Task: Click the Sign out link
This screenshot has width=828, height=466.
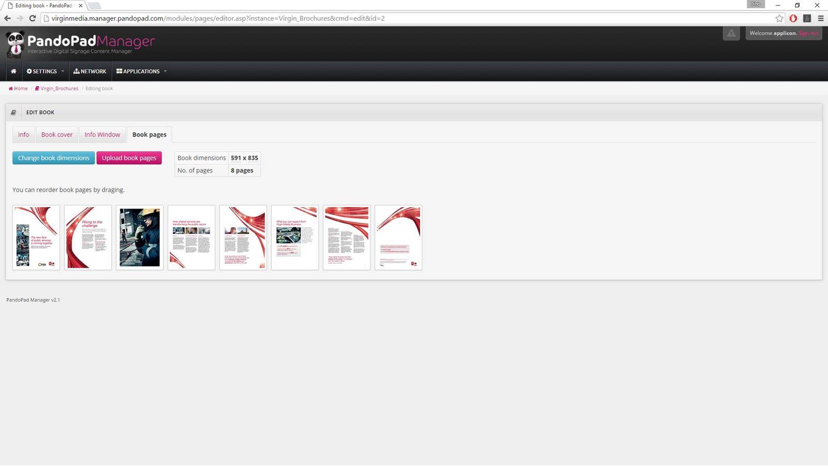Action: coord(808,33)
